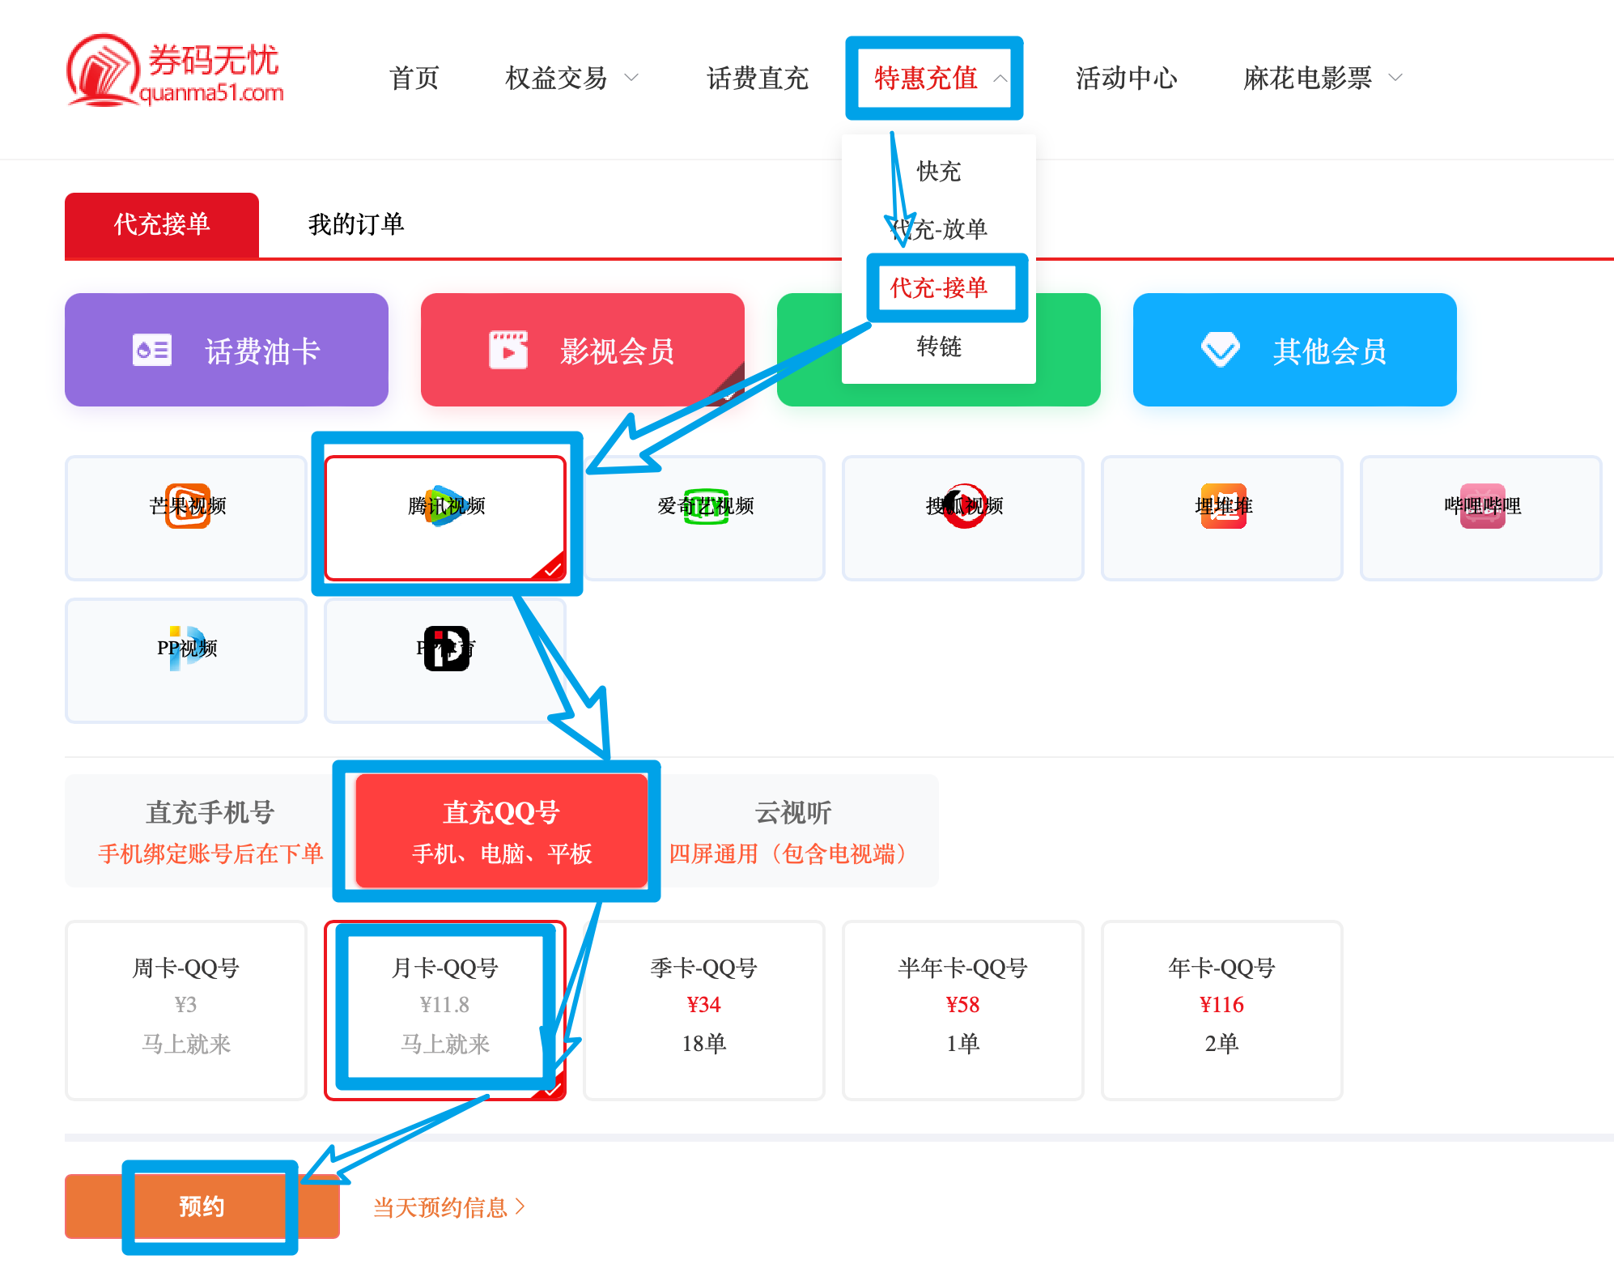Select the 半年卡-QQ号 ¥58 option
Screen dimensions: 1614x1281
(x=963, y=1011)
